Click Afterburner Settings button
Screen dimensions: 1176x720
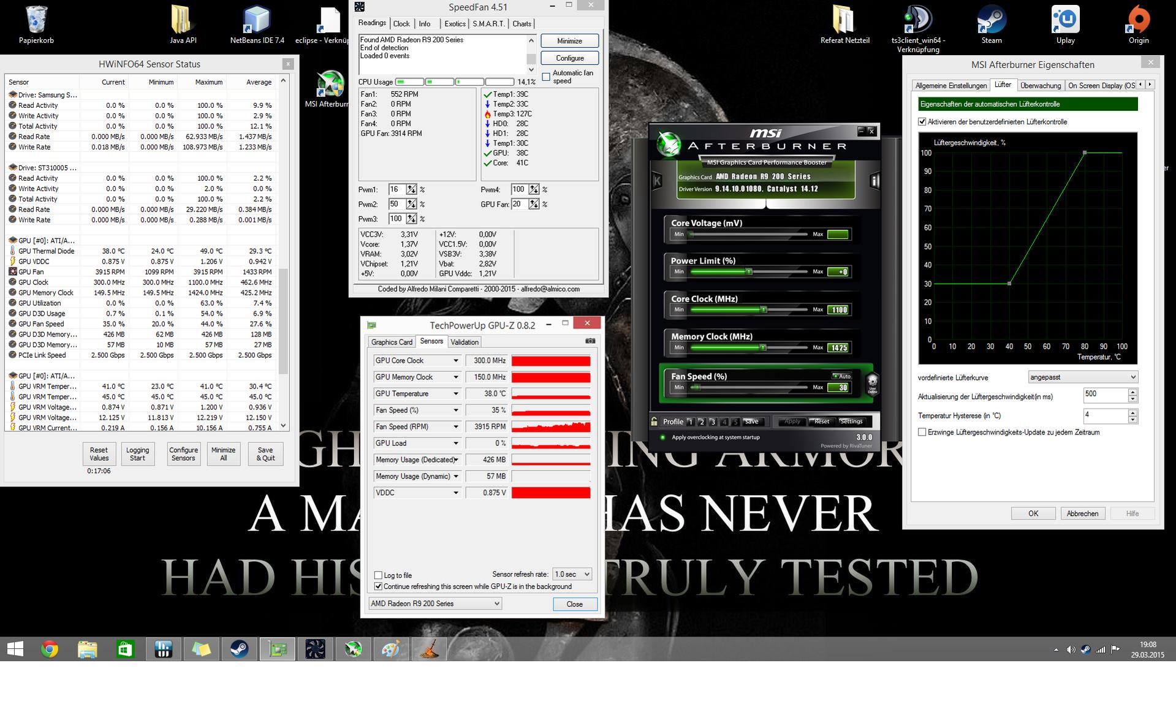pyautogui.click(x=851, y=422)
